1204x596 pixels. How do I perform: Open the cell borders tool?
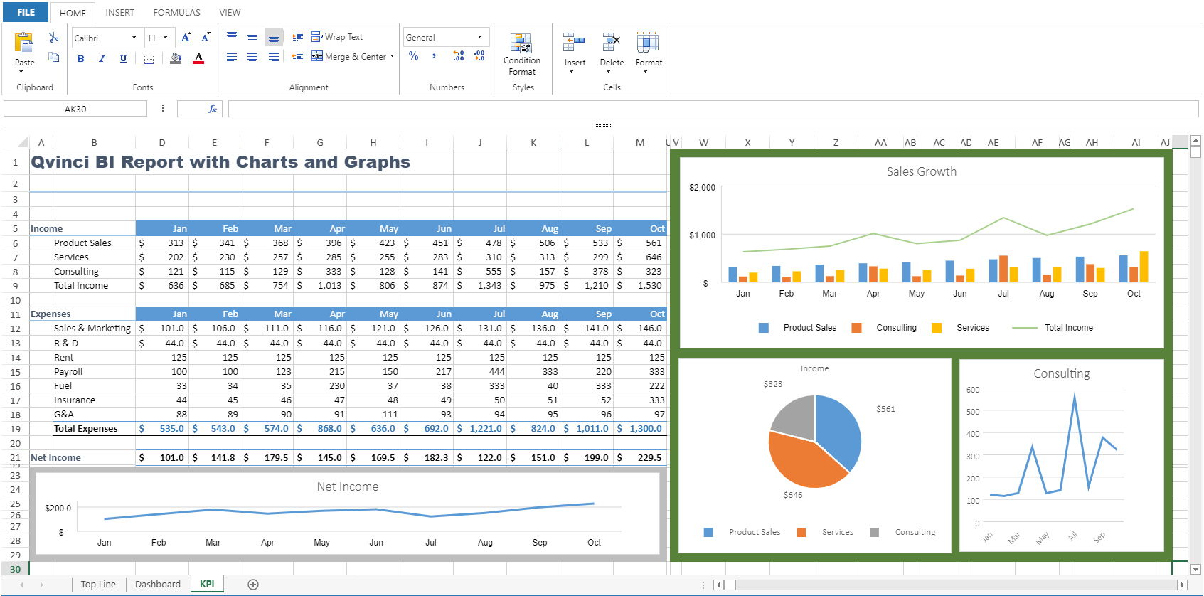149,59
